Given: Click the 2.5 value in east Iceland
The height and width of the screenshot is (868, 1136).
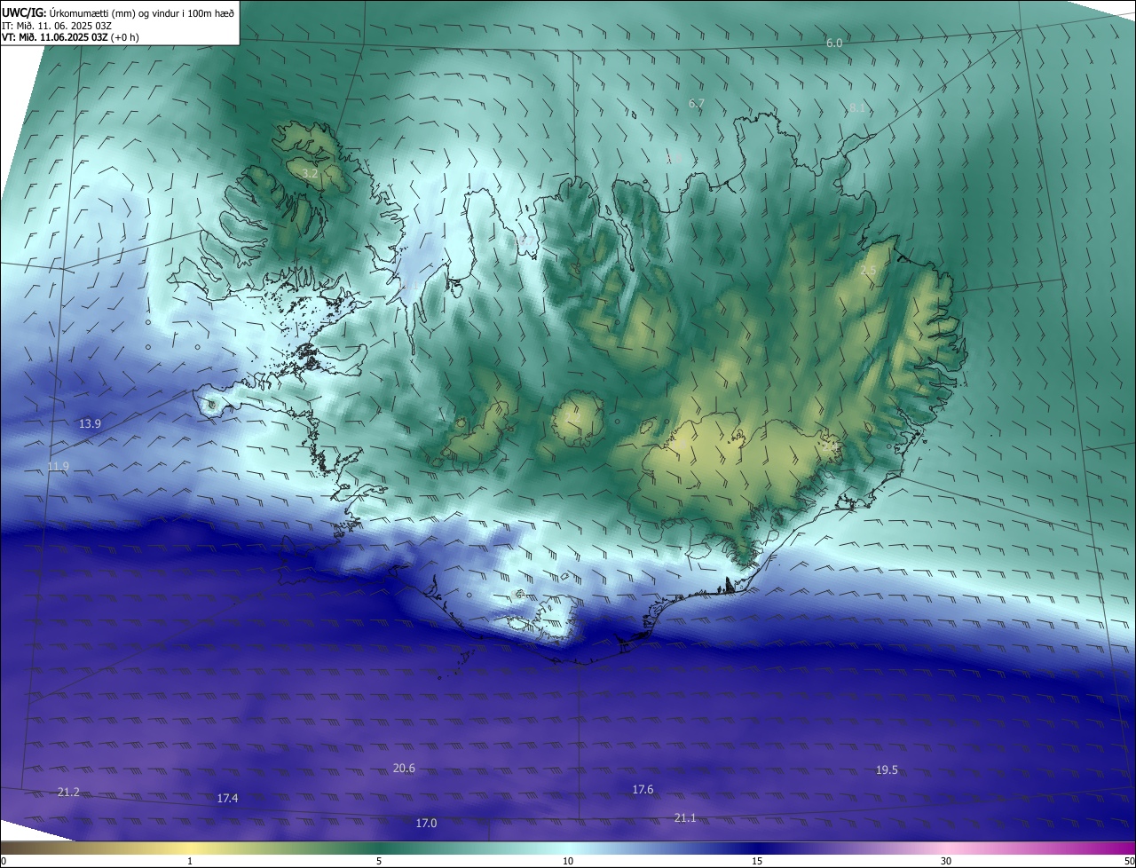Looking at the screenshot, I should 868,271.
